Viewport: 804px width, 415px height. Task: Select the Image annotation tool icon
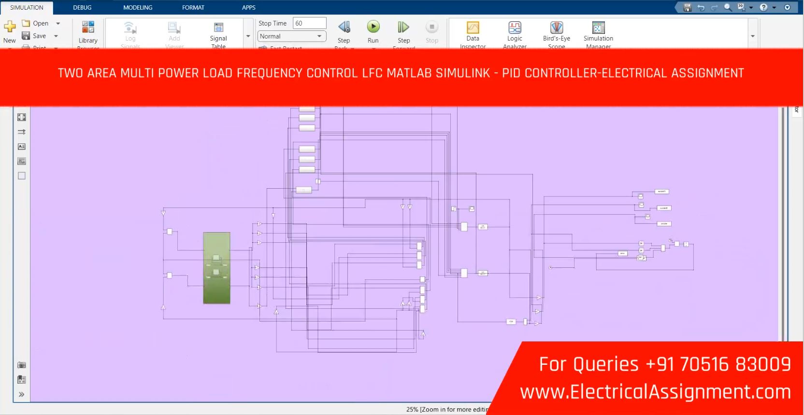pos(22,161)
